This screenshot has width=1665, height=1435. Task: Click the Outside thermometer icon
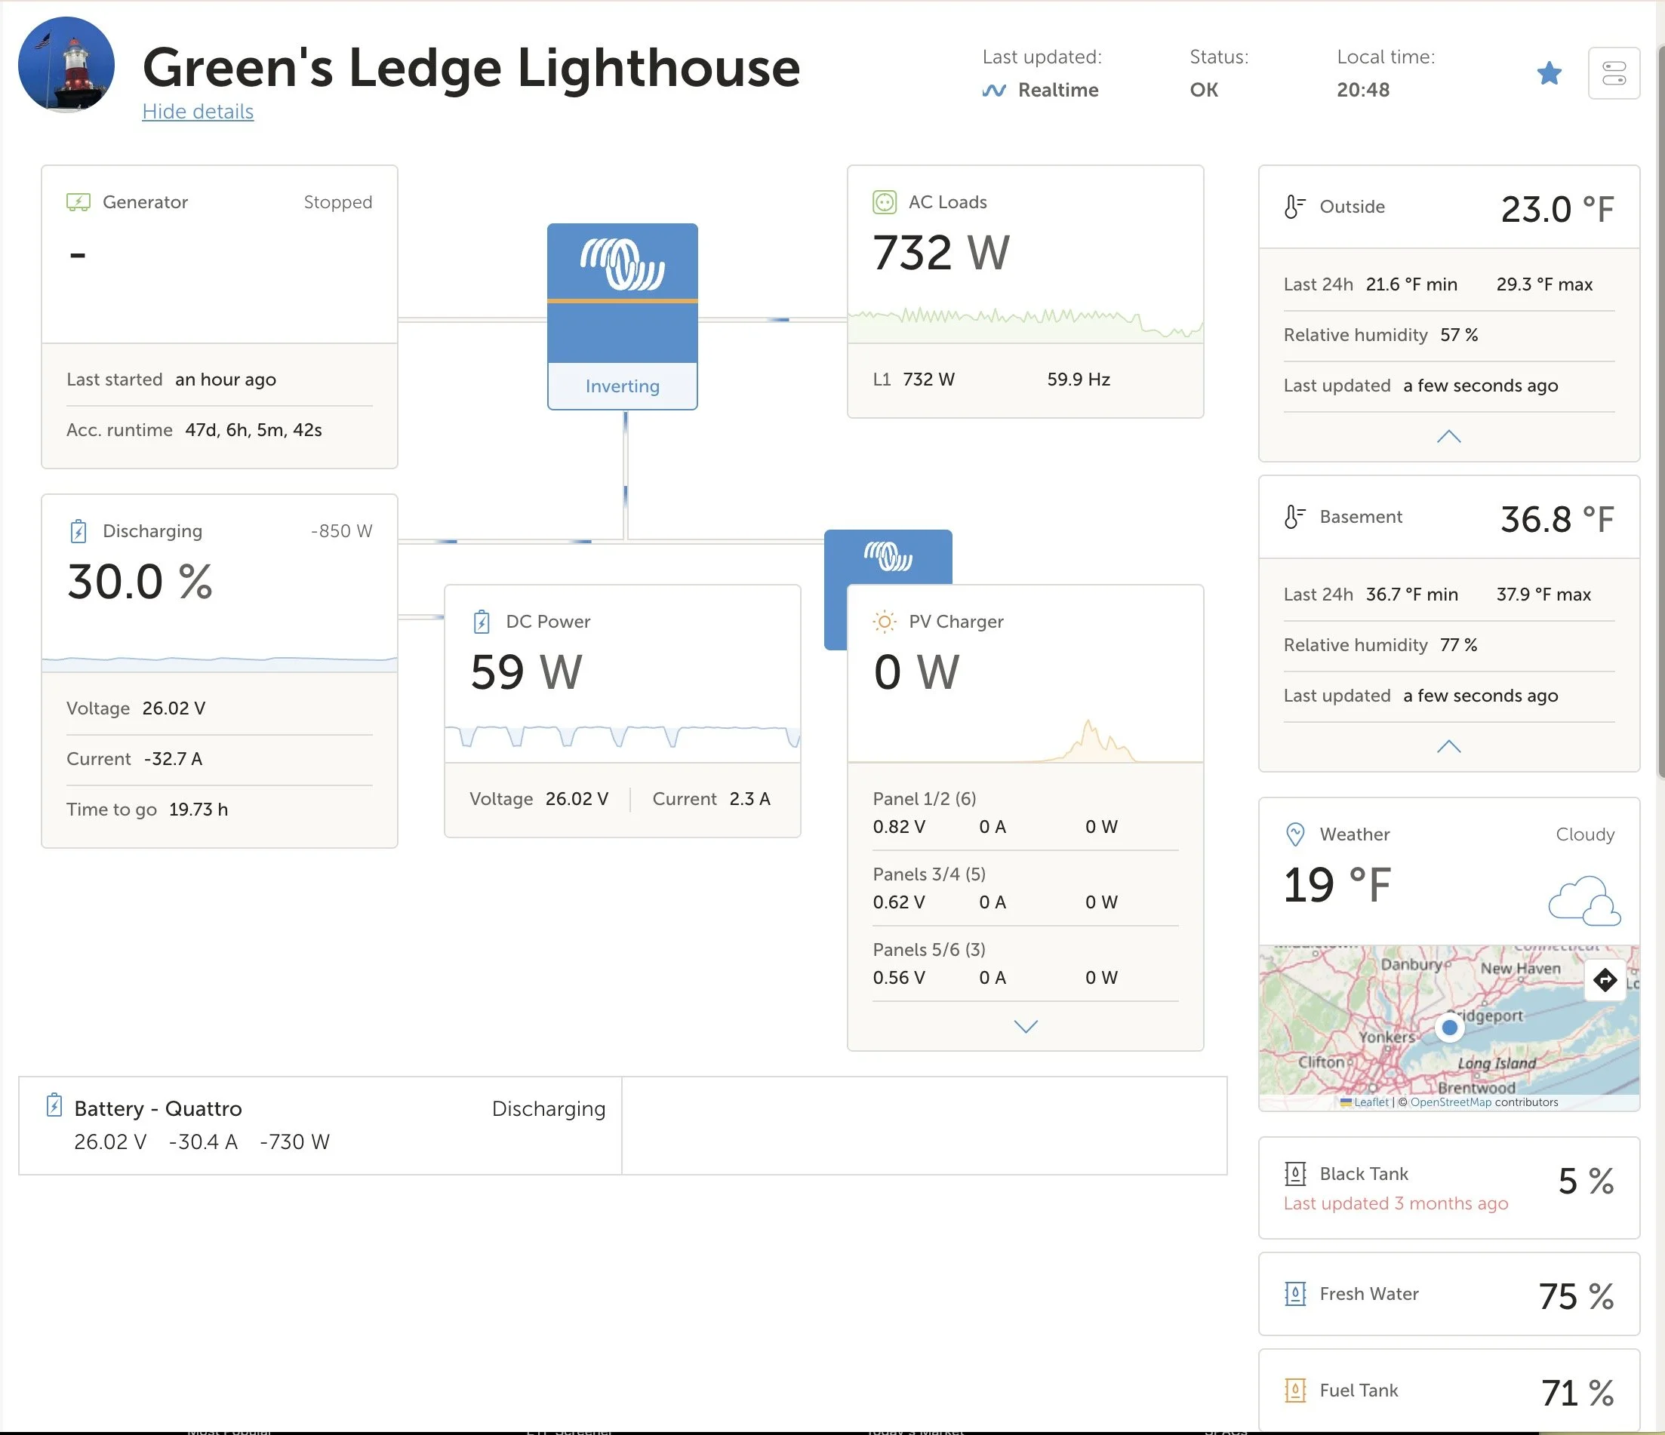click(x=1294, y=207)
